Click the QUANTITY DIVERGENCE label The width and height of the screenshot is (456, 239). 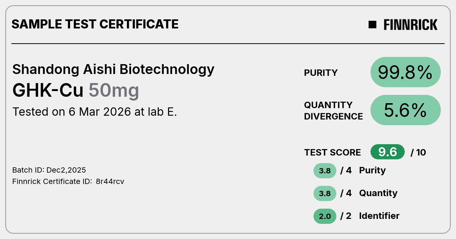tap(333, 111)
